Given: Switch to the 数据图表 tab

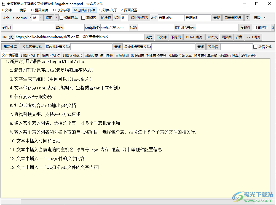Looking at the screenshot, I should pos(138,56).
